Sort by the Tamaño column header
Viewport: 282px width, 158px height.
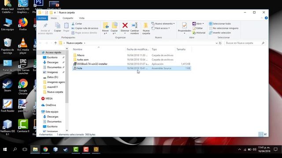pos(183,49)
